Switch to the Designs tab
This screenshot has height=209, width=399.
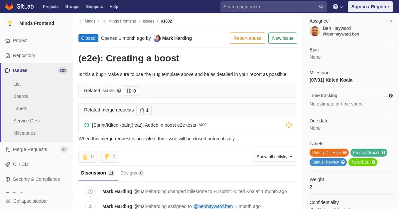(x=132, y=173)
